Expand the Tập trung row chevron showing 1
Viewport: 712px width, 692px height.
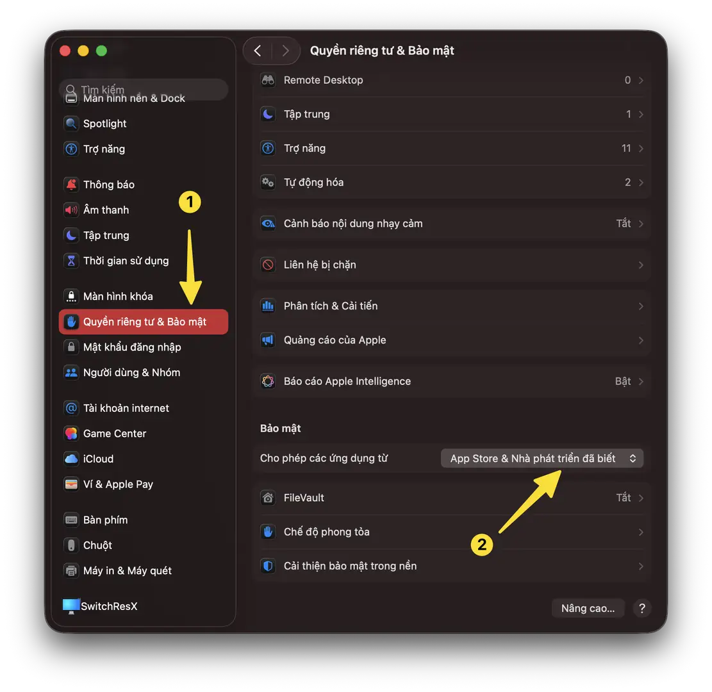[x=641, y=115]
